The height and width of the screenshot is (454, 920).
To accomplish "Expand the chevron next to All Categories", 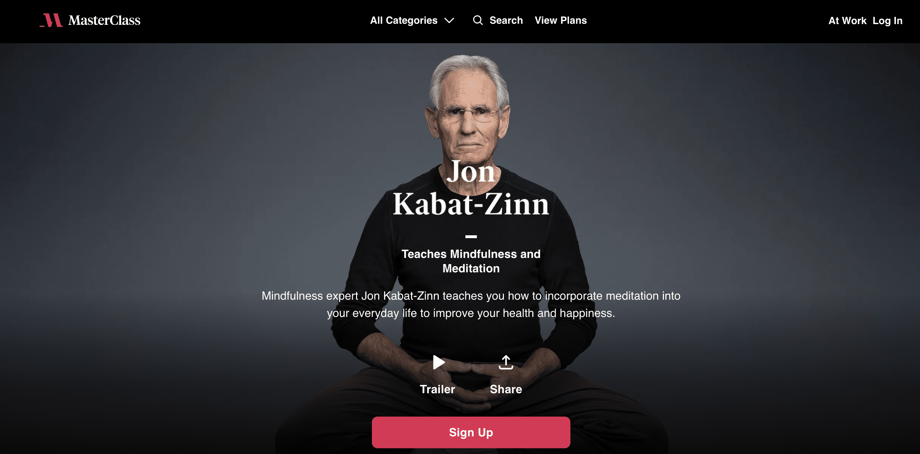I will point(449,21).
